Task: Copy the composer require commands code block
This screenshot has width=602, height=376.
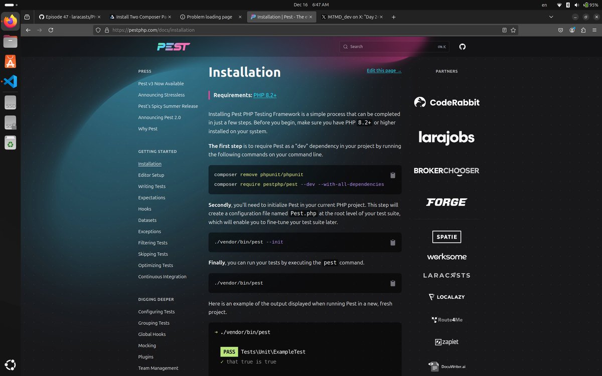Action: click(x=393, y=175)
